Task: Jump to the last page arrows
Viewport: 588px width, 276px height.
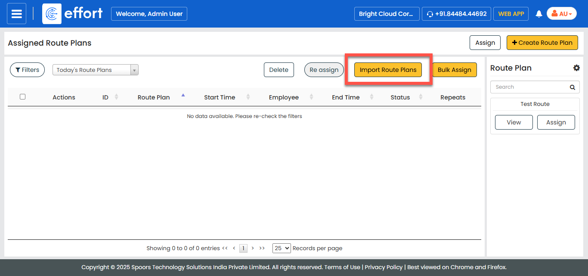Action: 262,248
